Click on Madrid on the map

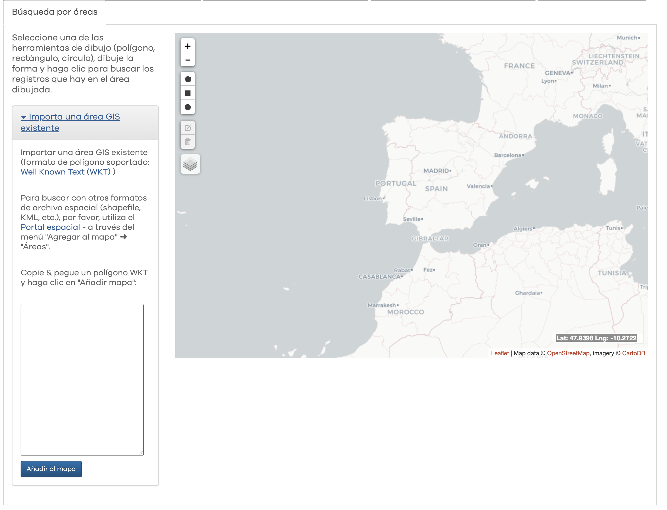[450, 171]
